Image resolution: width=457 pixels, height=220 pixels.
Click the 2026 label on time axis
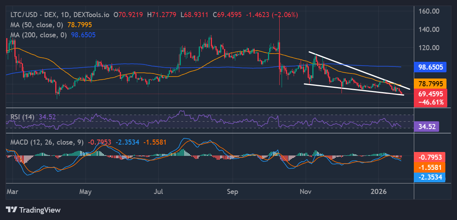[x=379, y=192]
